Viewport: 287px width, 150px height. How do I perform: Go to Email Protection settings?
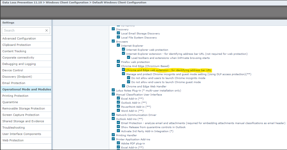coord(14,83)
